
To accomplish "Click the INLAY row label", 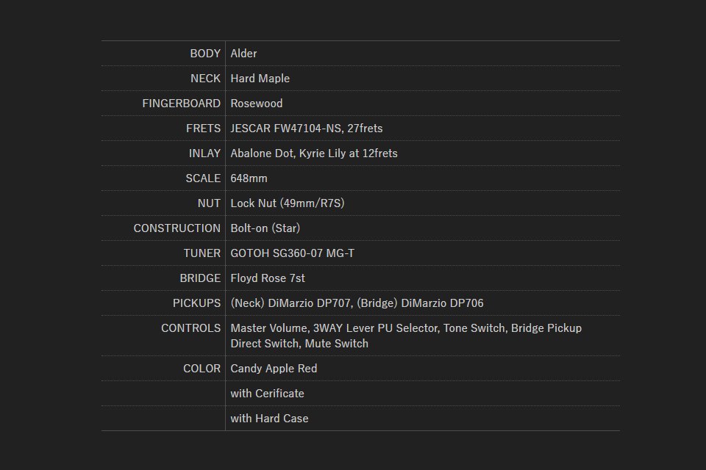I will (204, 153).
